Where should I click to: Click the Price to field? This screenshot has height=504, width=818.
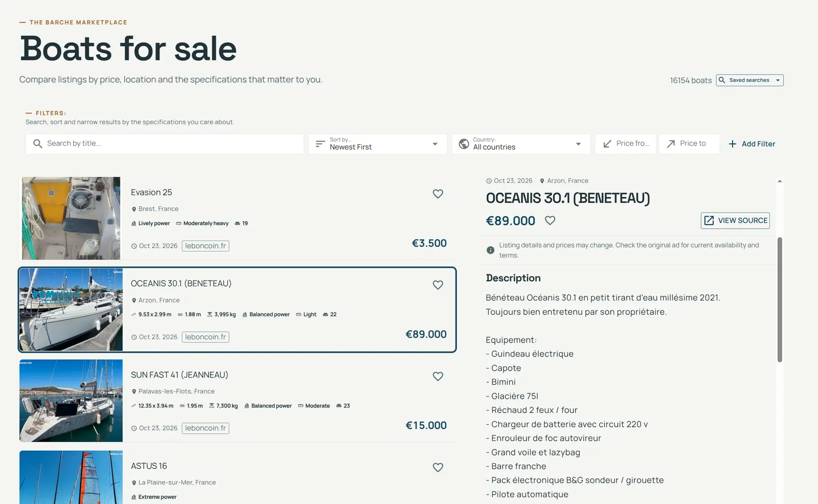pyautogui.click(x=689, y=144)
